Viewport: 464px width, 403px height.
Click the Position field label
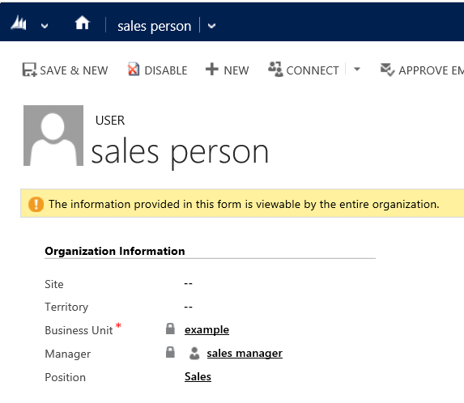click(x=66, y=378)
